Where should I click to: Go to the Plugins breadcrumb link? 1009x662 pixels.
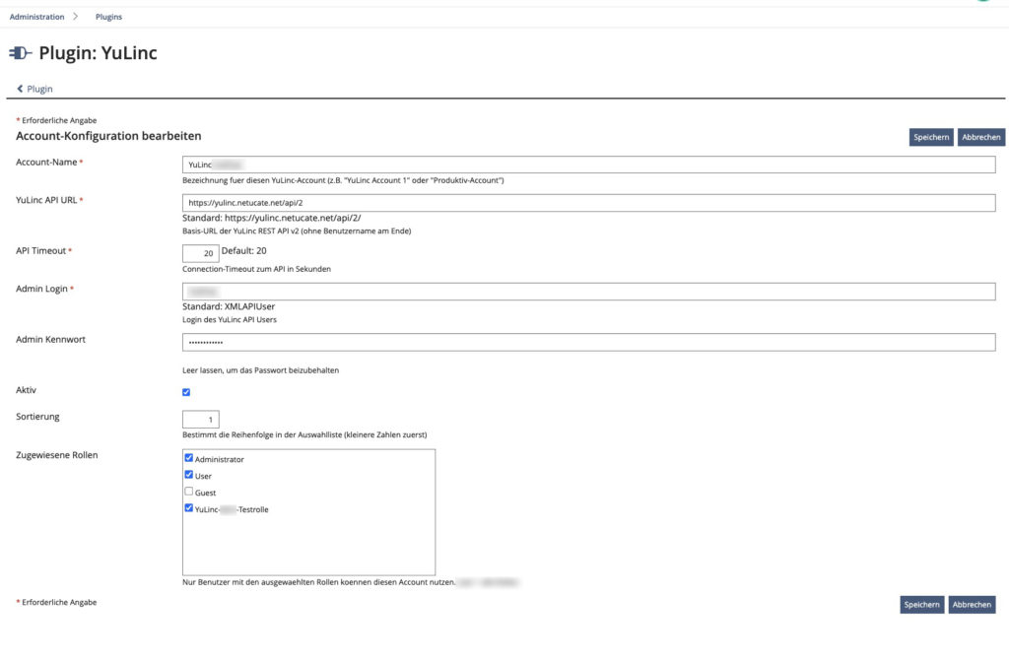(x=108, y=17)
